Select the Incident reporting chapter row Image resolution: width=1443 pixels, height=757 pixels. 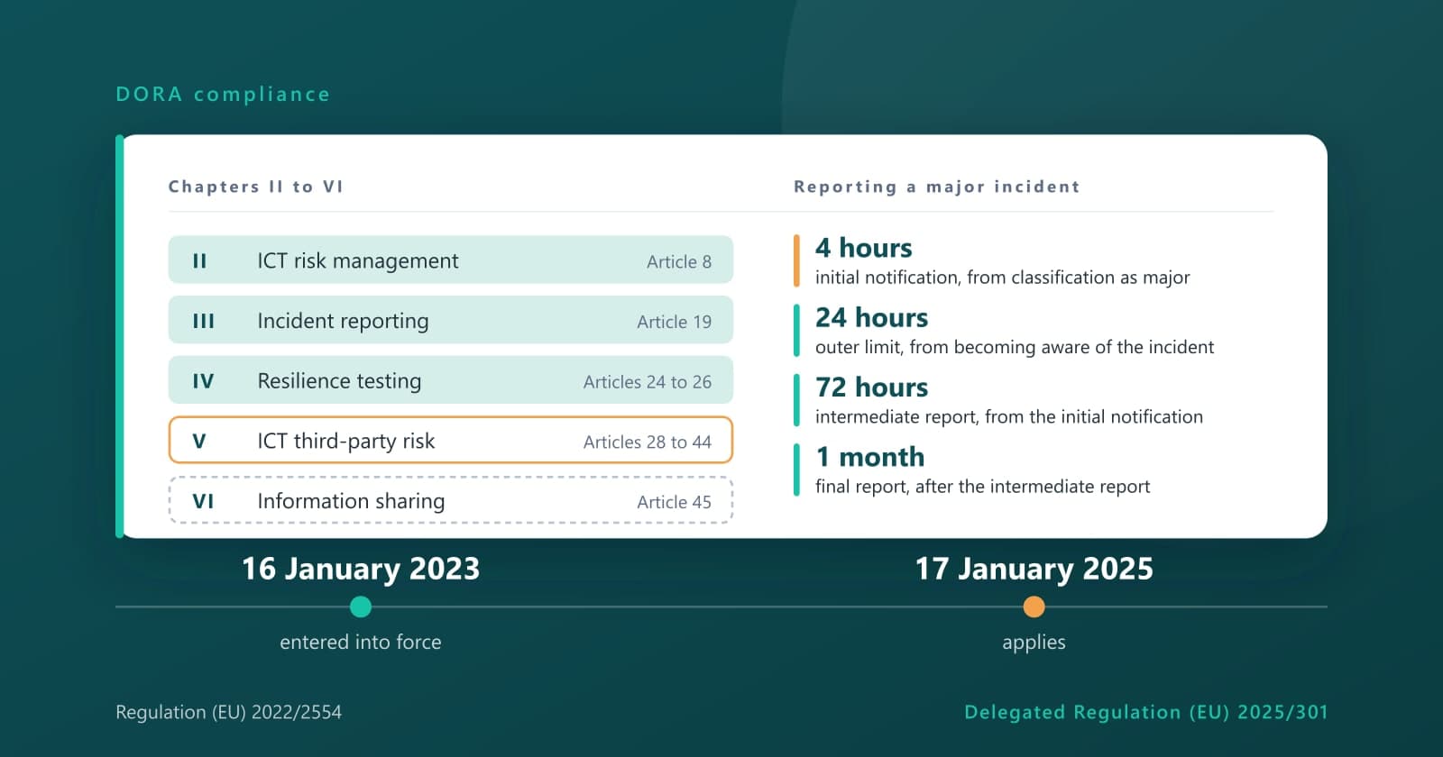(451, 321)
